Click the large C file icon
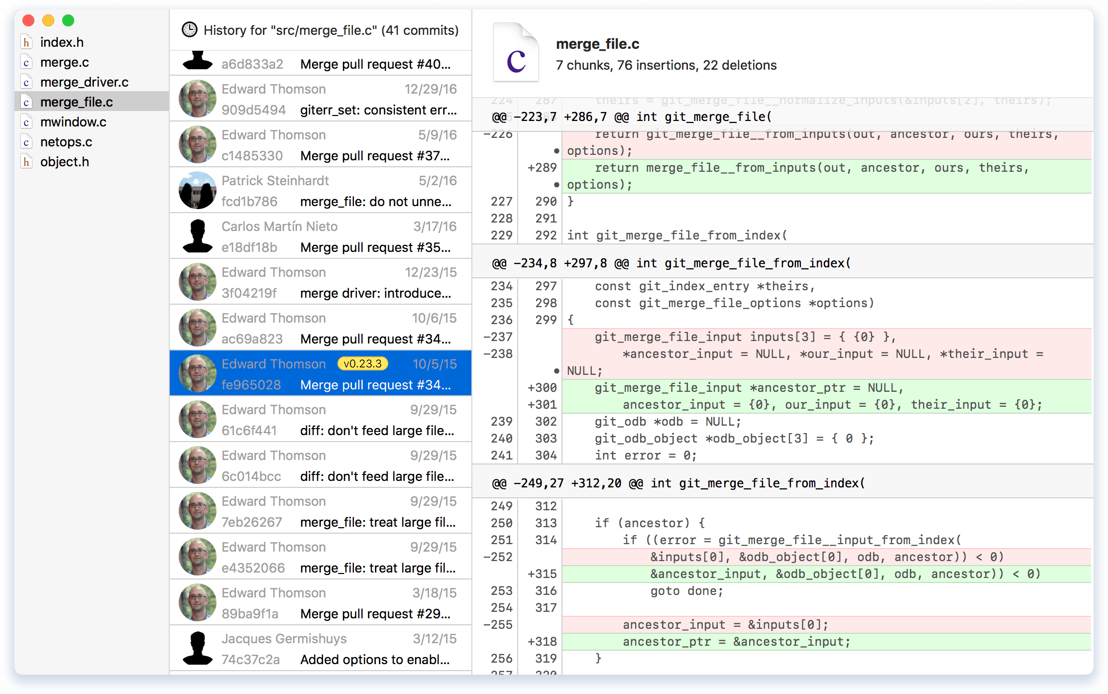Screen dimensions: 1108x694 (x=516, y=53)
